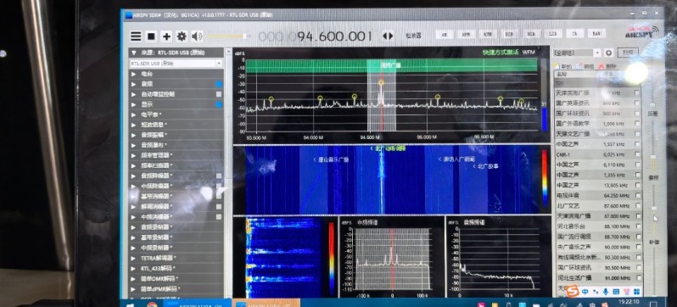Click the Chrome icon in Windows taskbar
The image size is (677, 307).
coord(152,304)
